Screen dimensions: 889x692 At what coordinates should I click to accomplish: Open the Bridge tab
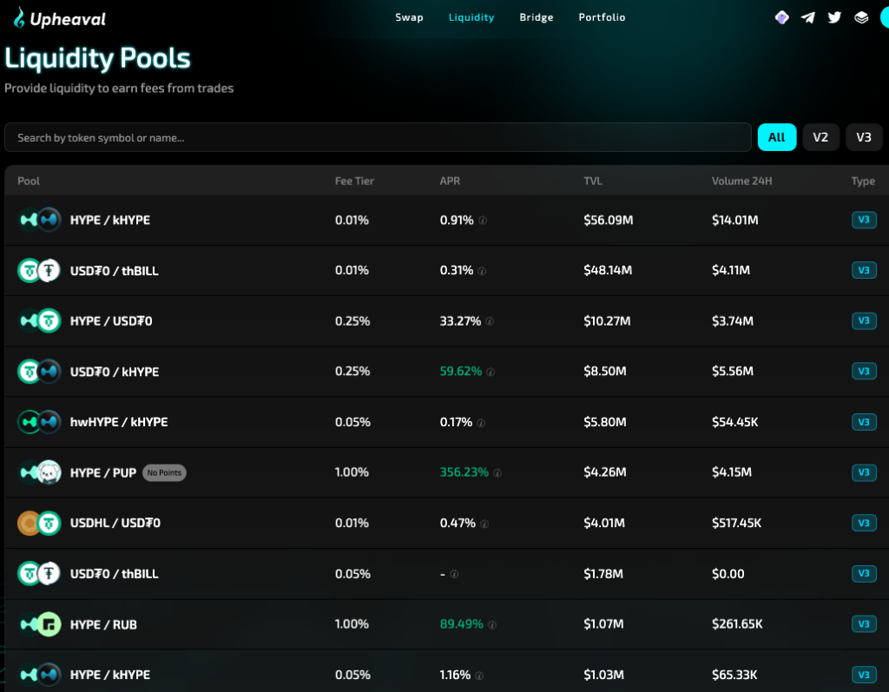(536, 17)
